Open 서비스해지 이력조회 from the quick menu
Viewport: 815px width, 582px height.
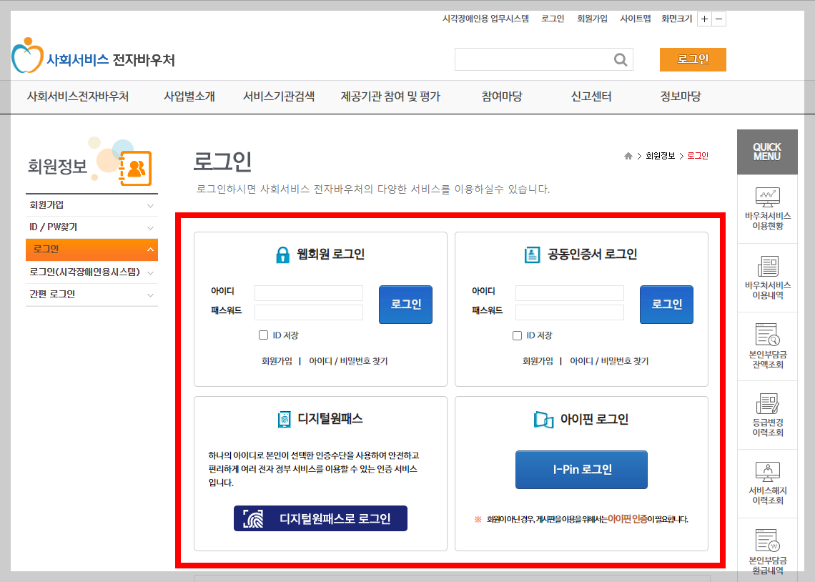[x=767, y=485]
